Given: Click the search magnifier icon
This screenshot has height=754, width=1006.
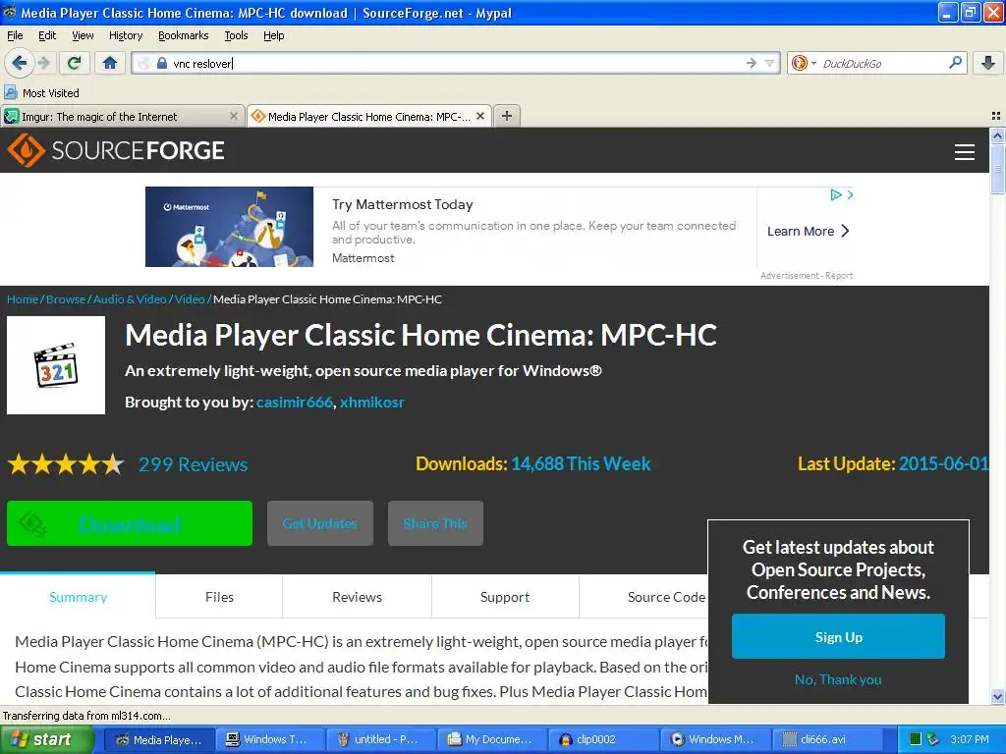Looking at the screenshot, I should tap(955, 63).
